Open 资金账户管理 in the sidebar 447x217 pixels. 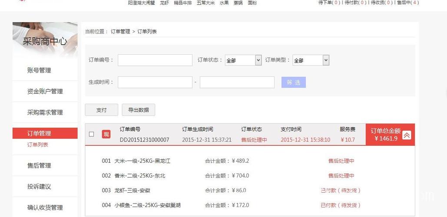pos(45,92)
